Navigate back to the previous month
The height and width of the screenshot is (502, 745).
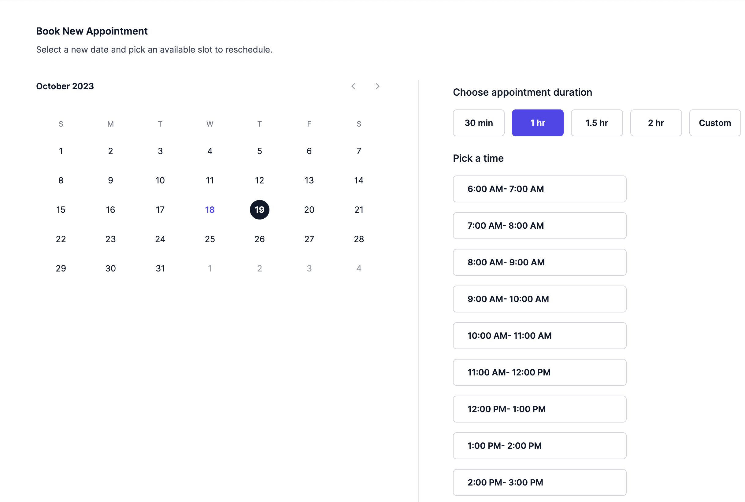[x=354, y=86]
